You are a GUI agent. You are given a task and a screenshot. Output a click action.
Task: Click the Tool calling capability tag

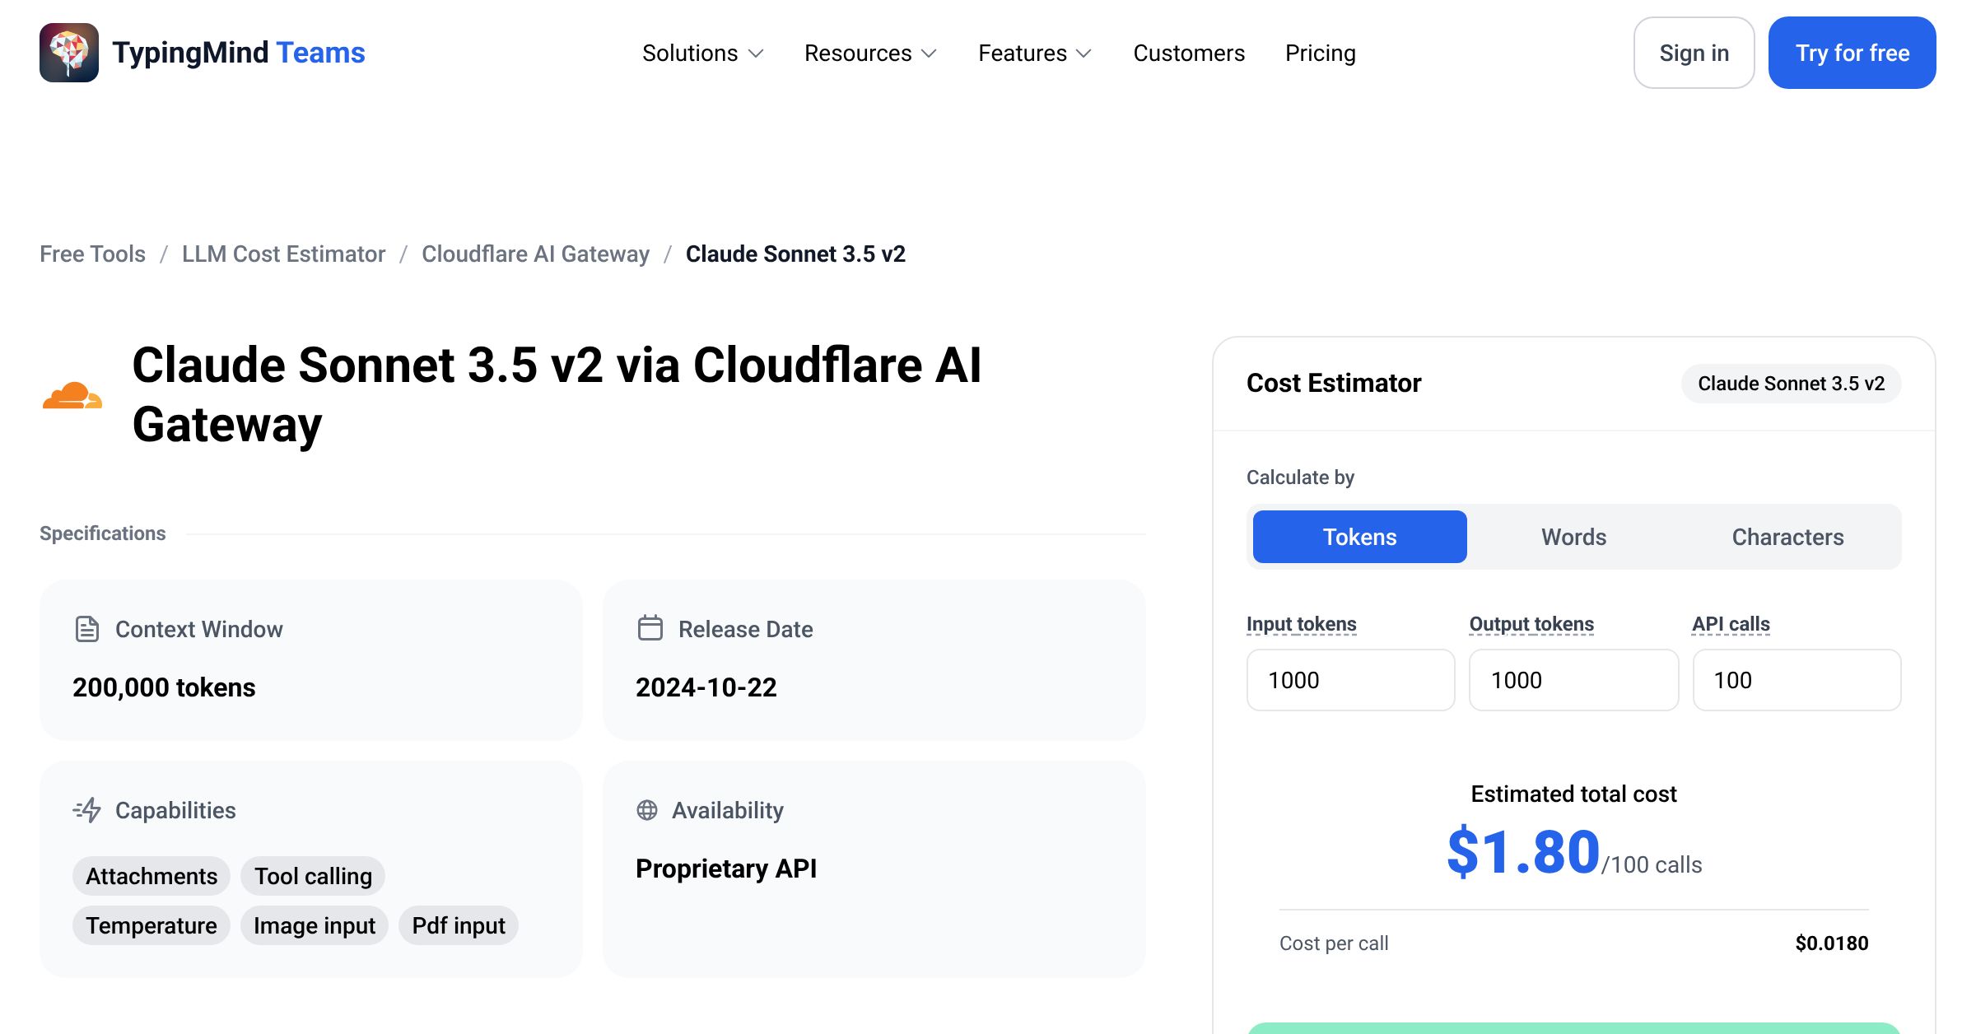[x=313, y=876]
